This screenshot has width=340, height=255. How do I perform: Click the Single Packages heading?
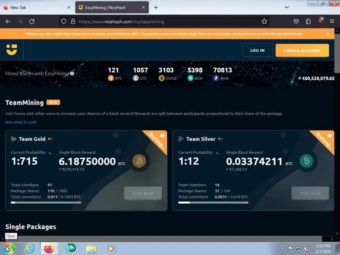click(31, 227)
